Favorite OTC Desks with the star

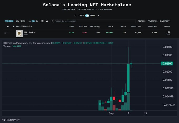coord(5,33)
